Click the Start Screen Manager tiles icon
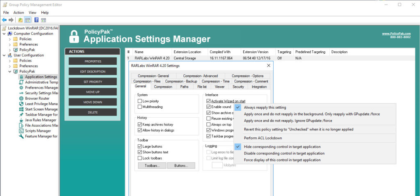The height and width of the screenshot is (196, 420). pos(21,109)
